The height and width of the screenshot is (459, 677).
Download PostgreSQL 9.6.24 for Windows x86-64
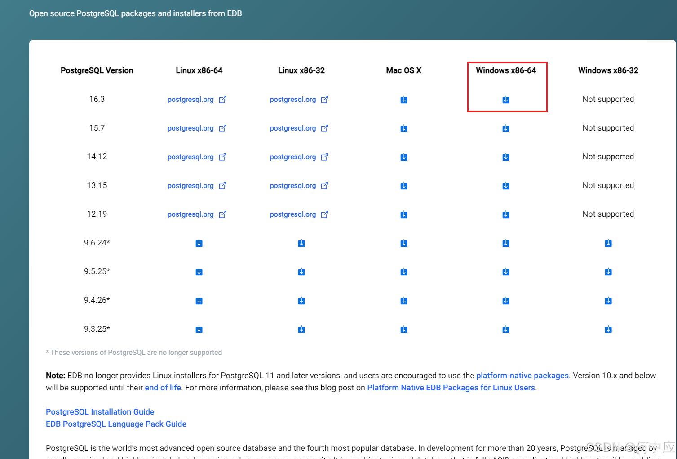coord(506,243)
